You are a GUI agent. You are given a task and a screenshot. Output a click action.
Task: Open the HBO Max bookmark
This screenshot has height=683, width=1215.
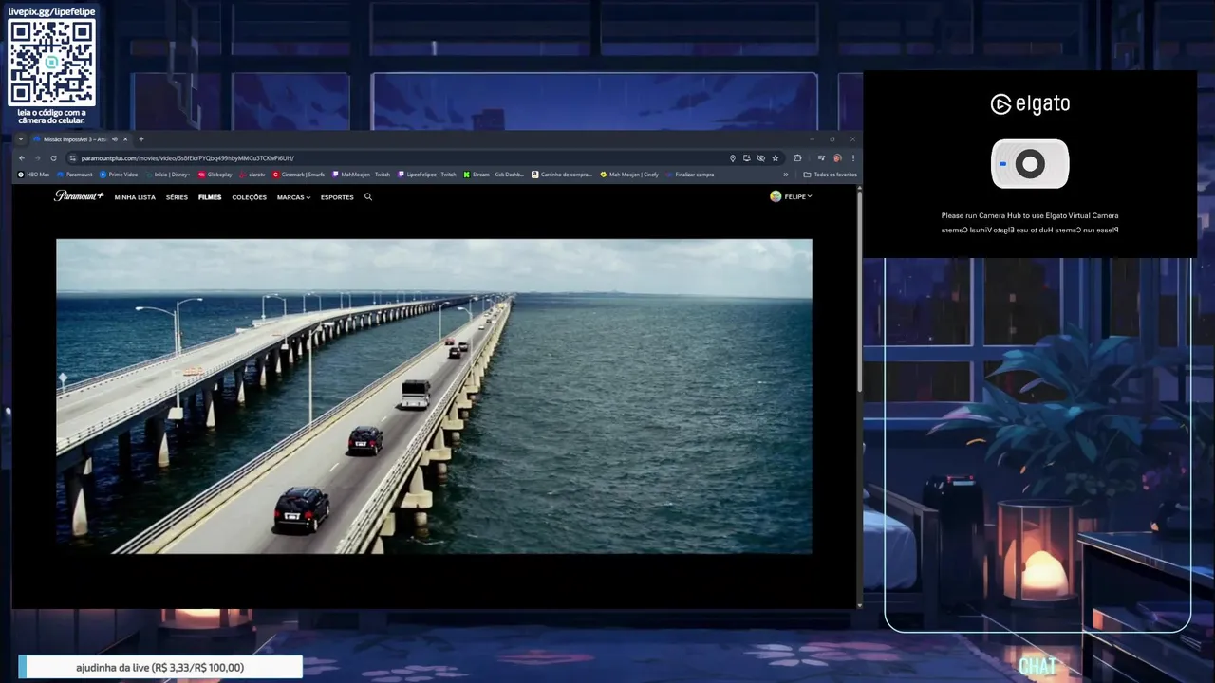34,175
